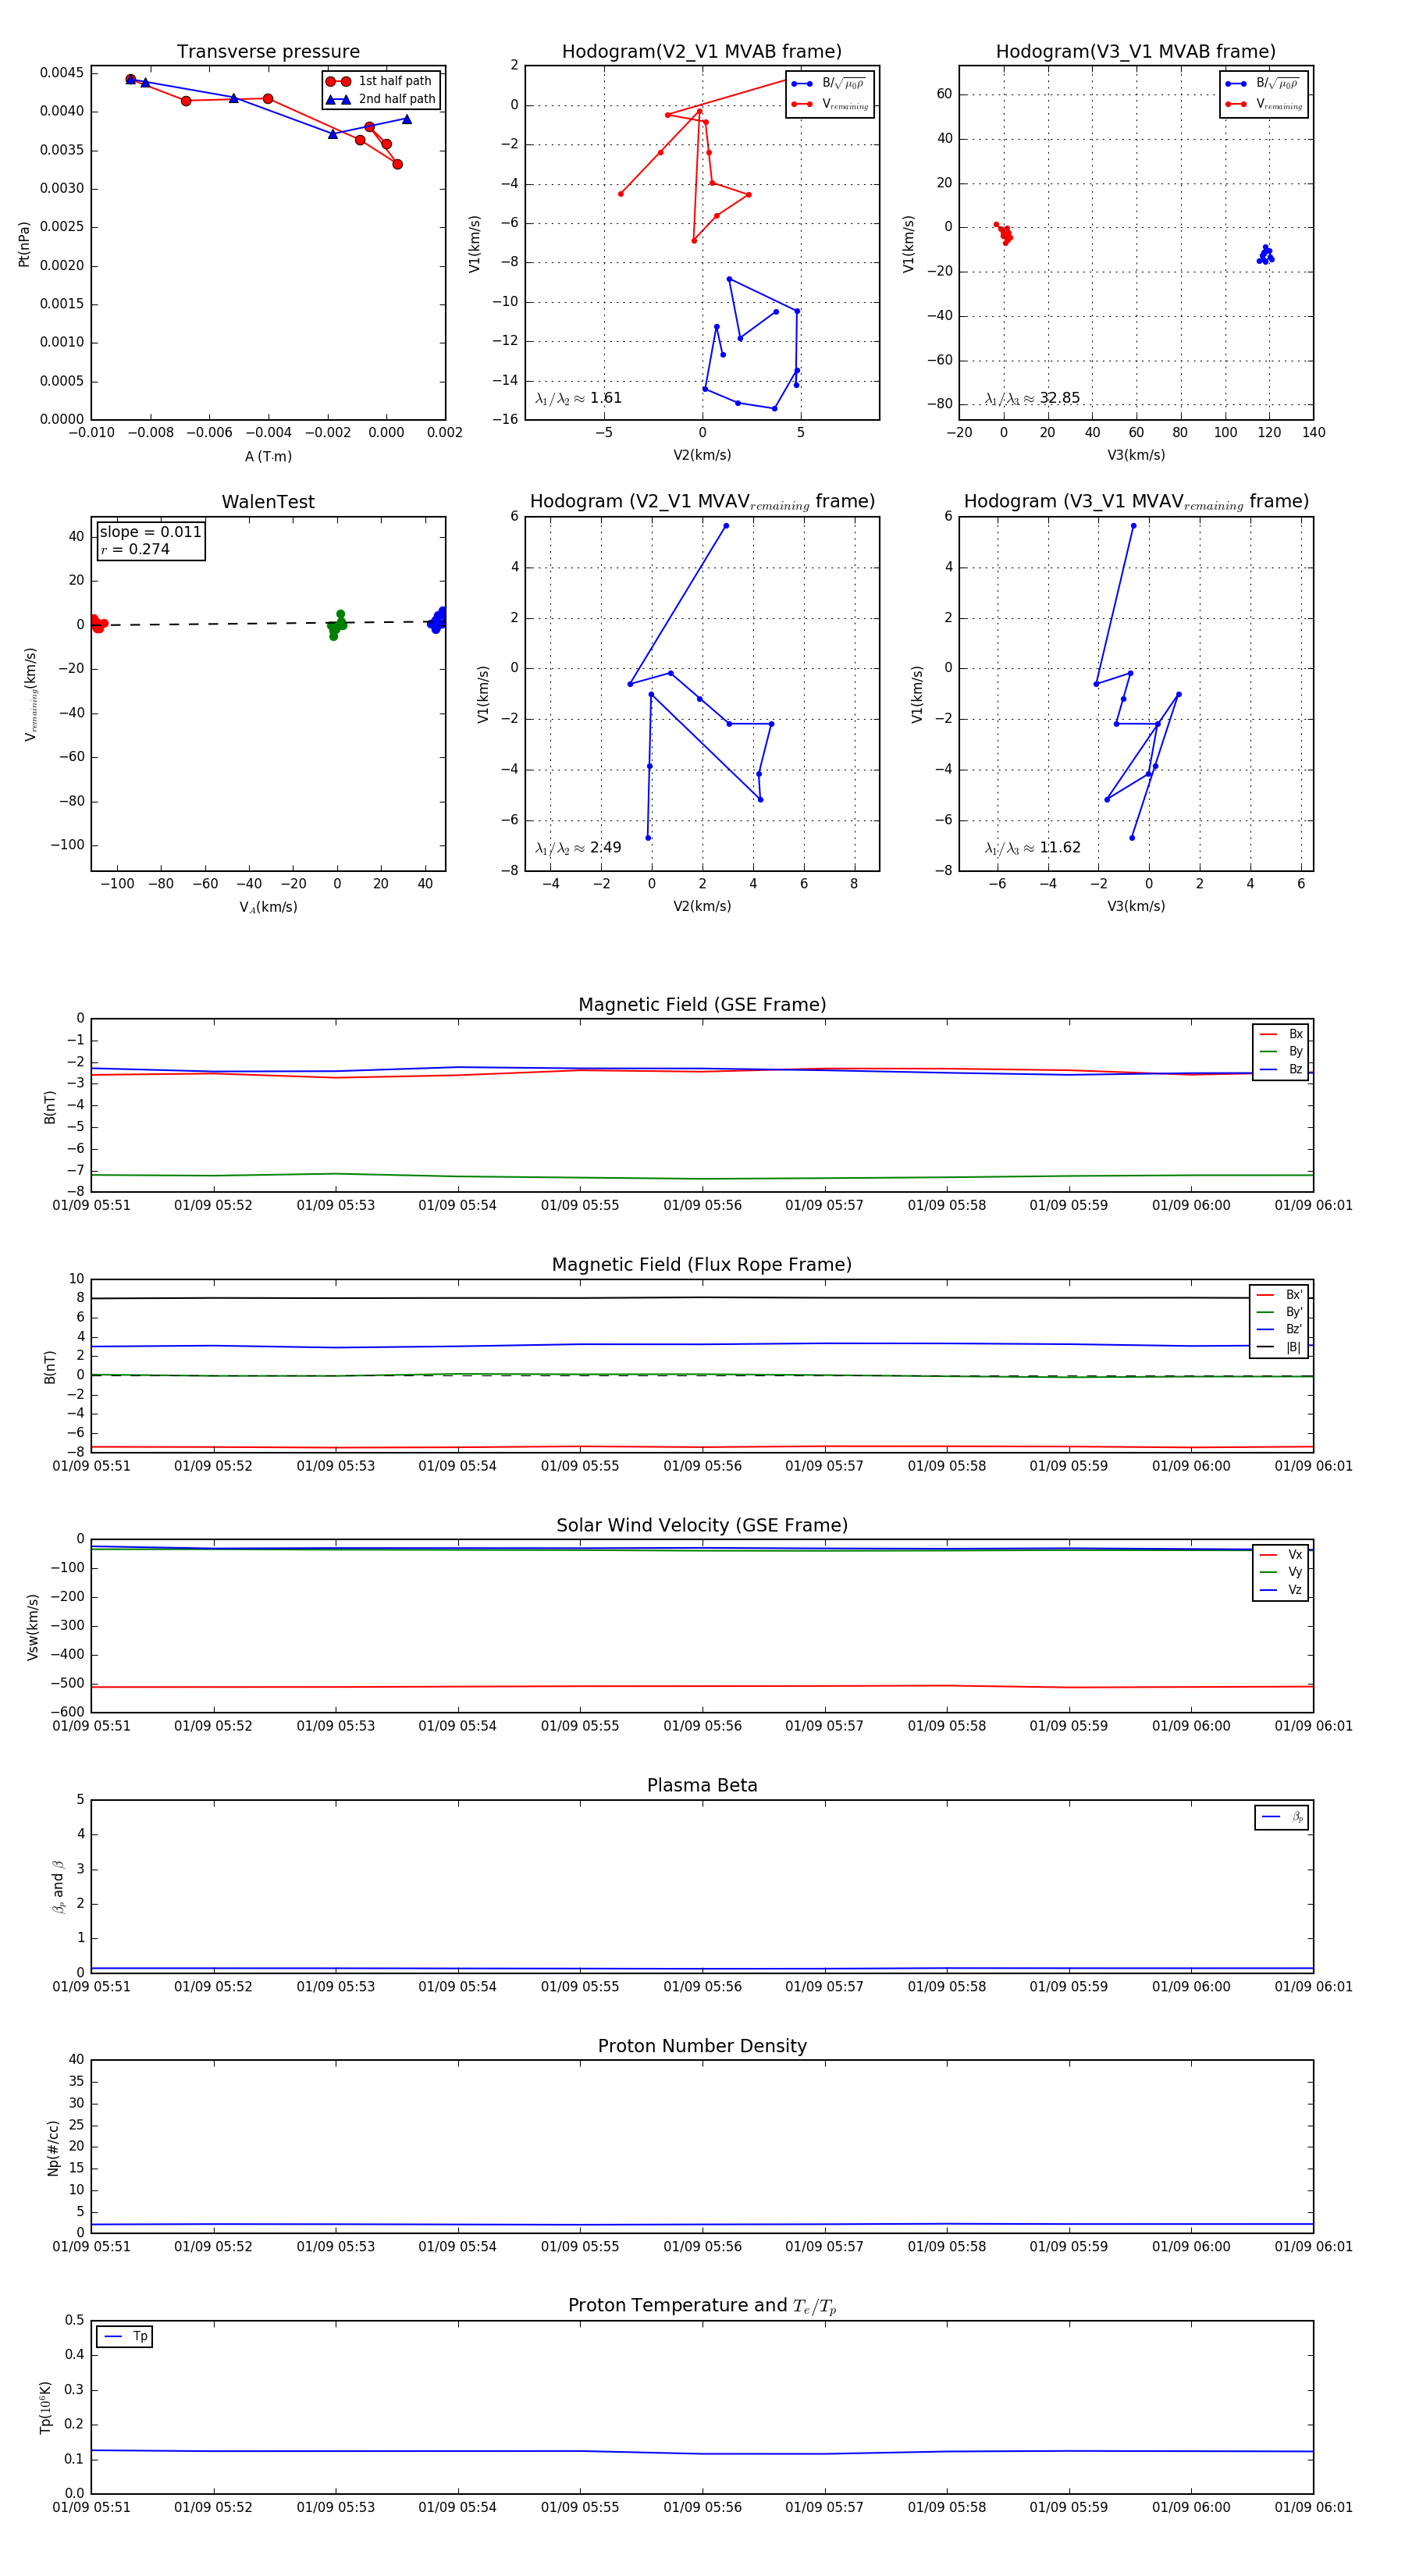The width and height of the screenshot is (1405, 2576).
Task: Click the "Hodogram (V3_V1 MVAVremaining frame)" title
Action: coord(1136,502)
